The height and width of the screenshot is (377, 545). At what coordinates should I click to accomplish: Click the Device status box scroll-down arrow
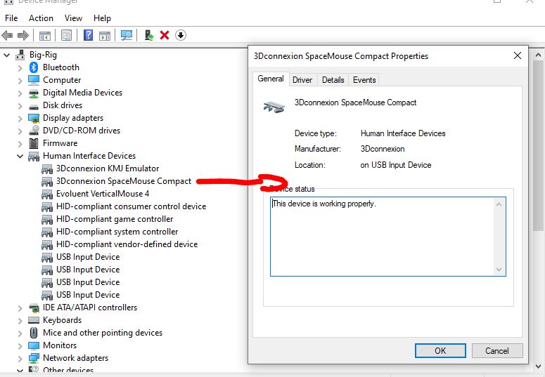point(499,270)
